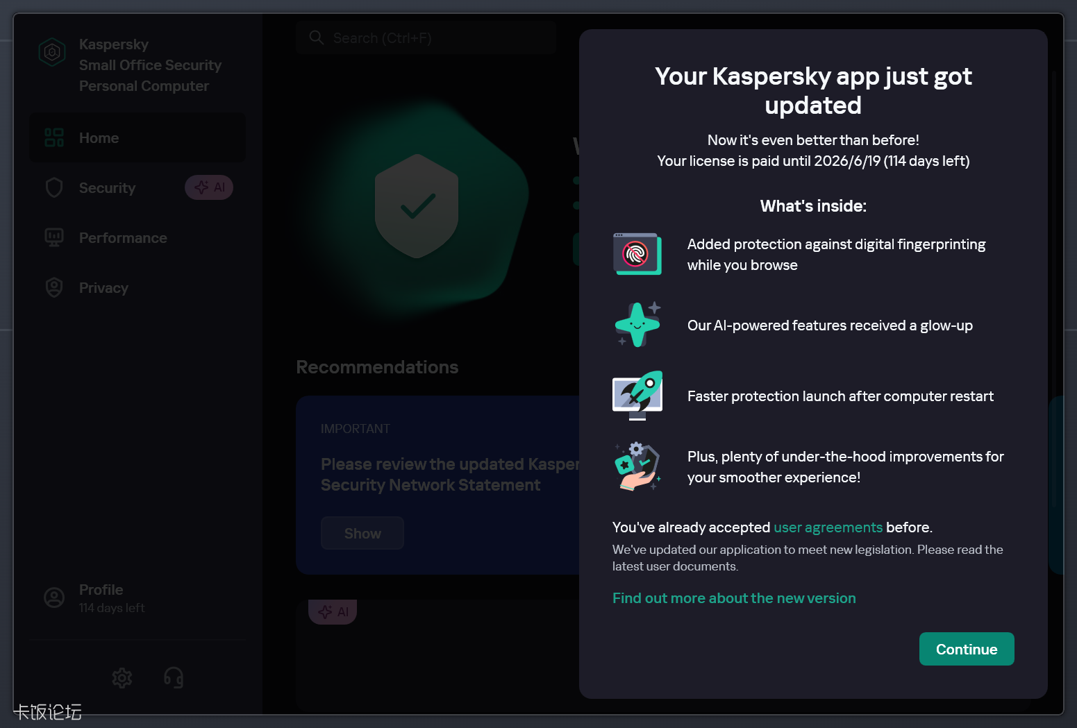Click the rocket faster launch icon
The image size is (1077, 728).
[637, 395]
